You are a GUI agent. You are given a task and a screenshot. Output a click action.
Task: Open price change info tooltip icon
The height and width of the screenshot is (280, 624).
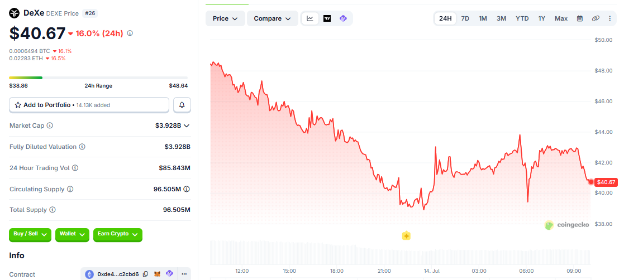click(130, 33)
